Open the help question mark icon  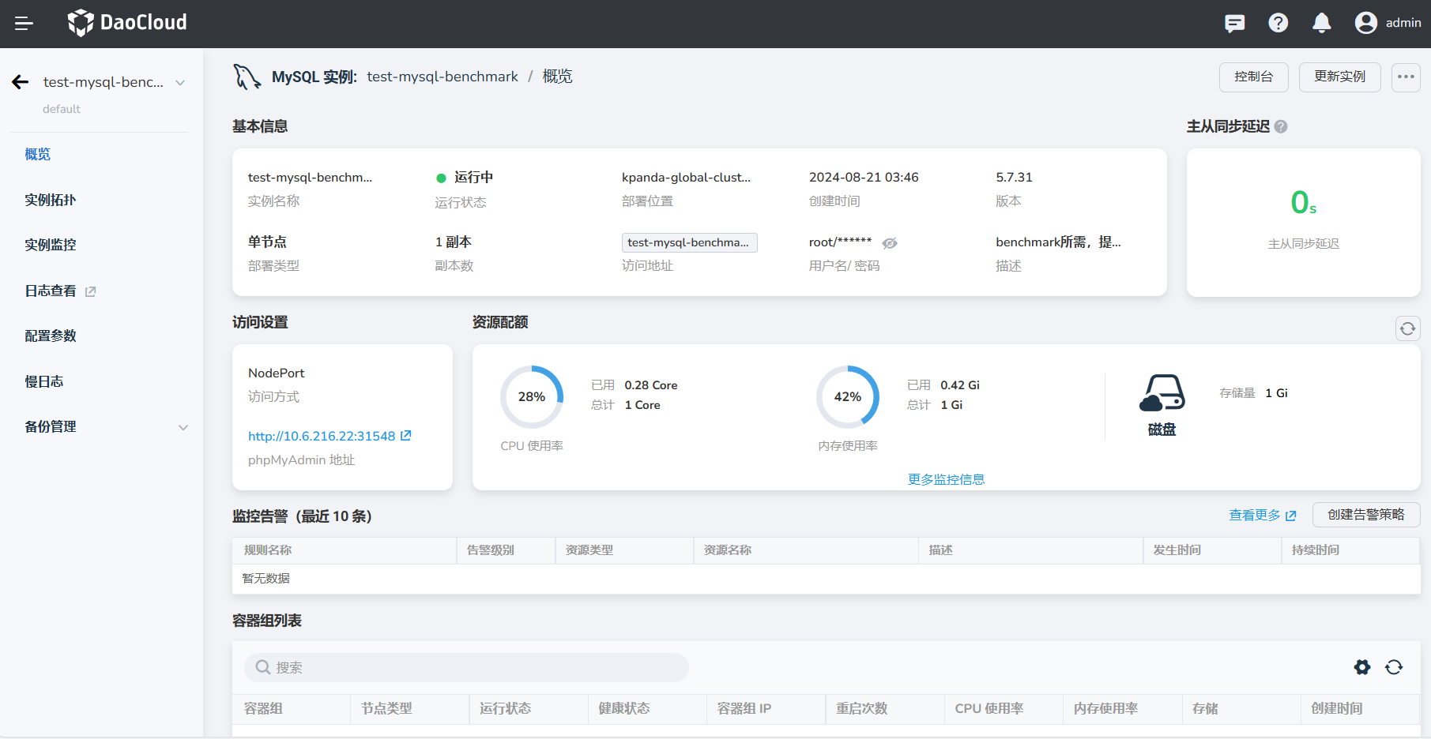coord(1278,24)
